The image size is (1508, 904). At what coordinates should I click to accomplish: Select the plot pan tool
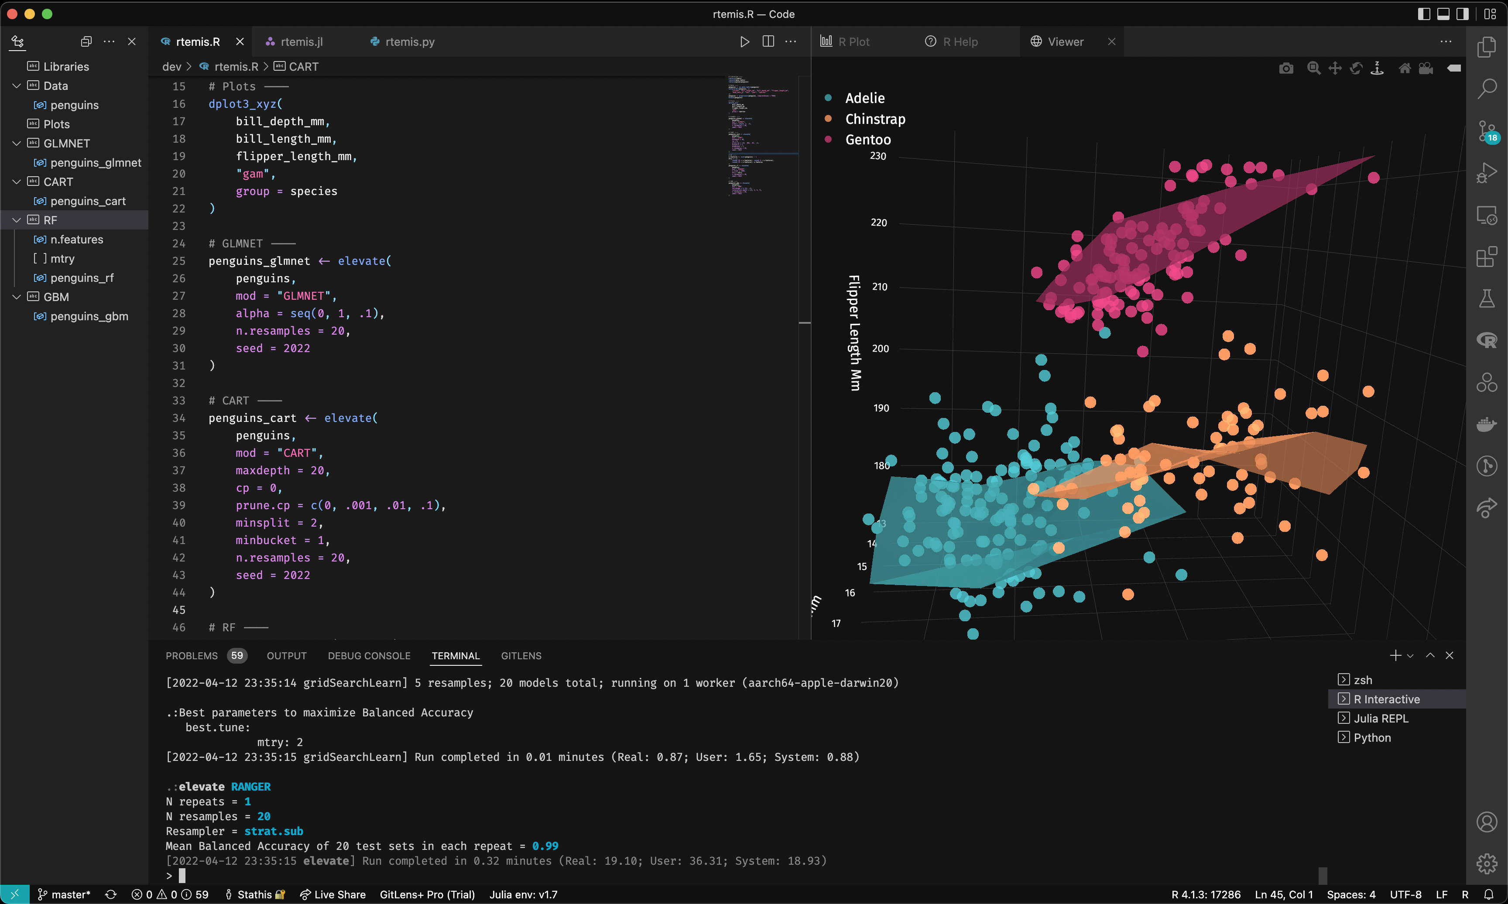pyautogui.click(x=1334, y=68)
